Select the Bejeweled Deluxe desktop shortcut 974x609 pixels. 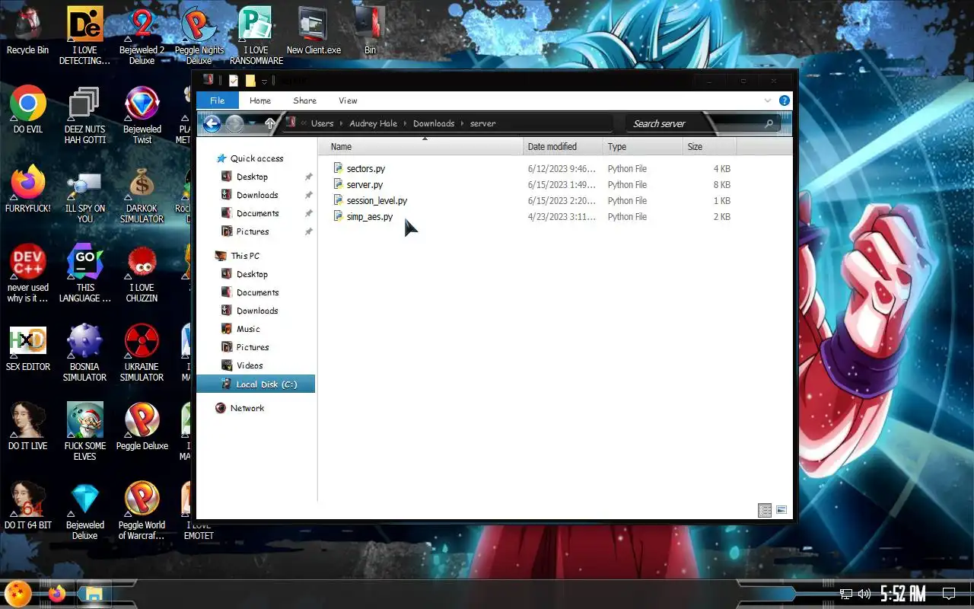(84, 510)
